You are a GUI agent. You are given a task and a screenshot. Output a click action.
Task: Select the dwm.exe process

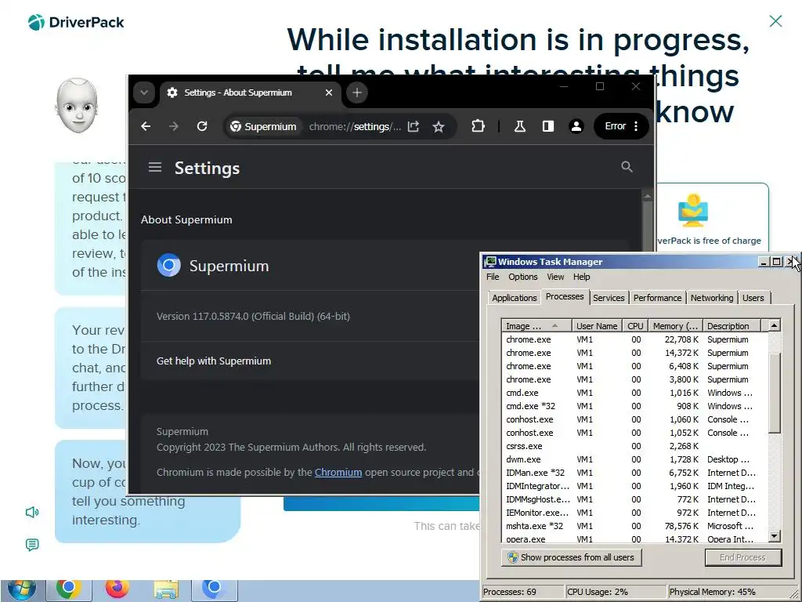[634, 459]
